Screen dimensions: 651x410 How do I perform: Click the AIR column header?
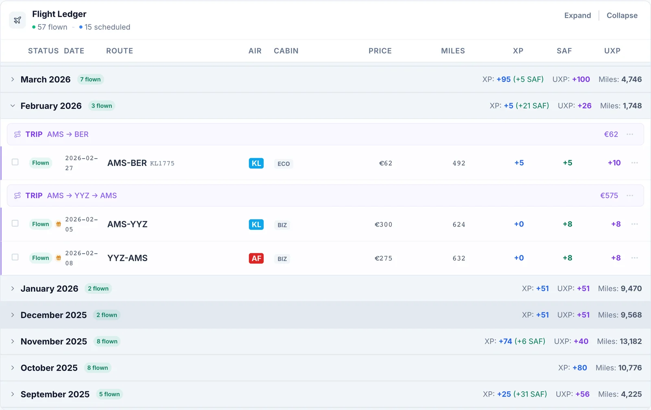tap(255, 51)
